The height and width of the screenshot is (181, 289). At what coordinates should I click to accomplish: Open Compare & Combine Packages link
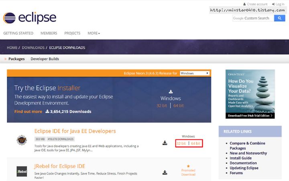(x=247, y=146)
